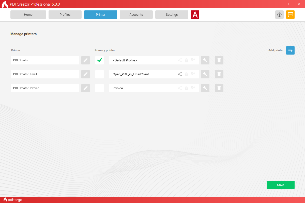Image resolution: width=305 pixels, height=203 pixels.
Task: Open the orange feedback chat icon
Action: pos(290,15)
